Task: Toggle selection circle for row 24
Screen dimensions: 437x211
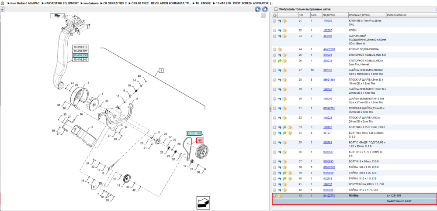Action: pyautogui.click(x=275, y=49)
